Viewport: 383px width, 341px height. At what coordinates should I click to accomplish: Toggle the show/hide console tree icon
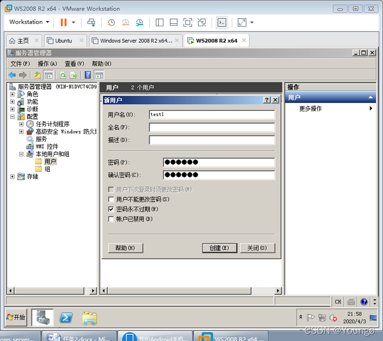(48, 75)
